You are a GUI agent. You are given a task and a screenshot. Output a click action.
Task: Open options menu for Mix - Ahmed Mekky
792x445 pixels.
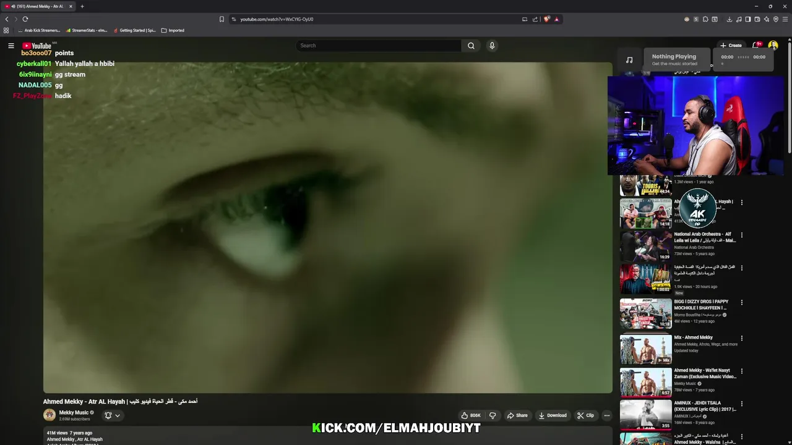742,338
